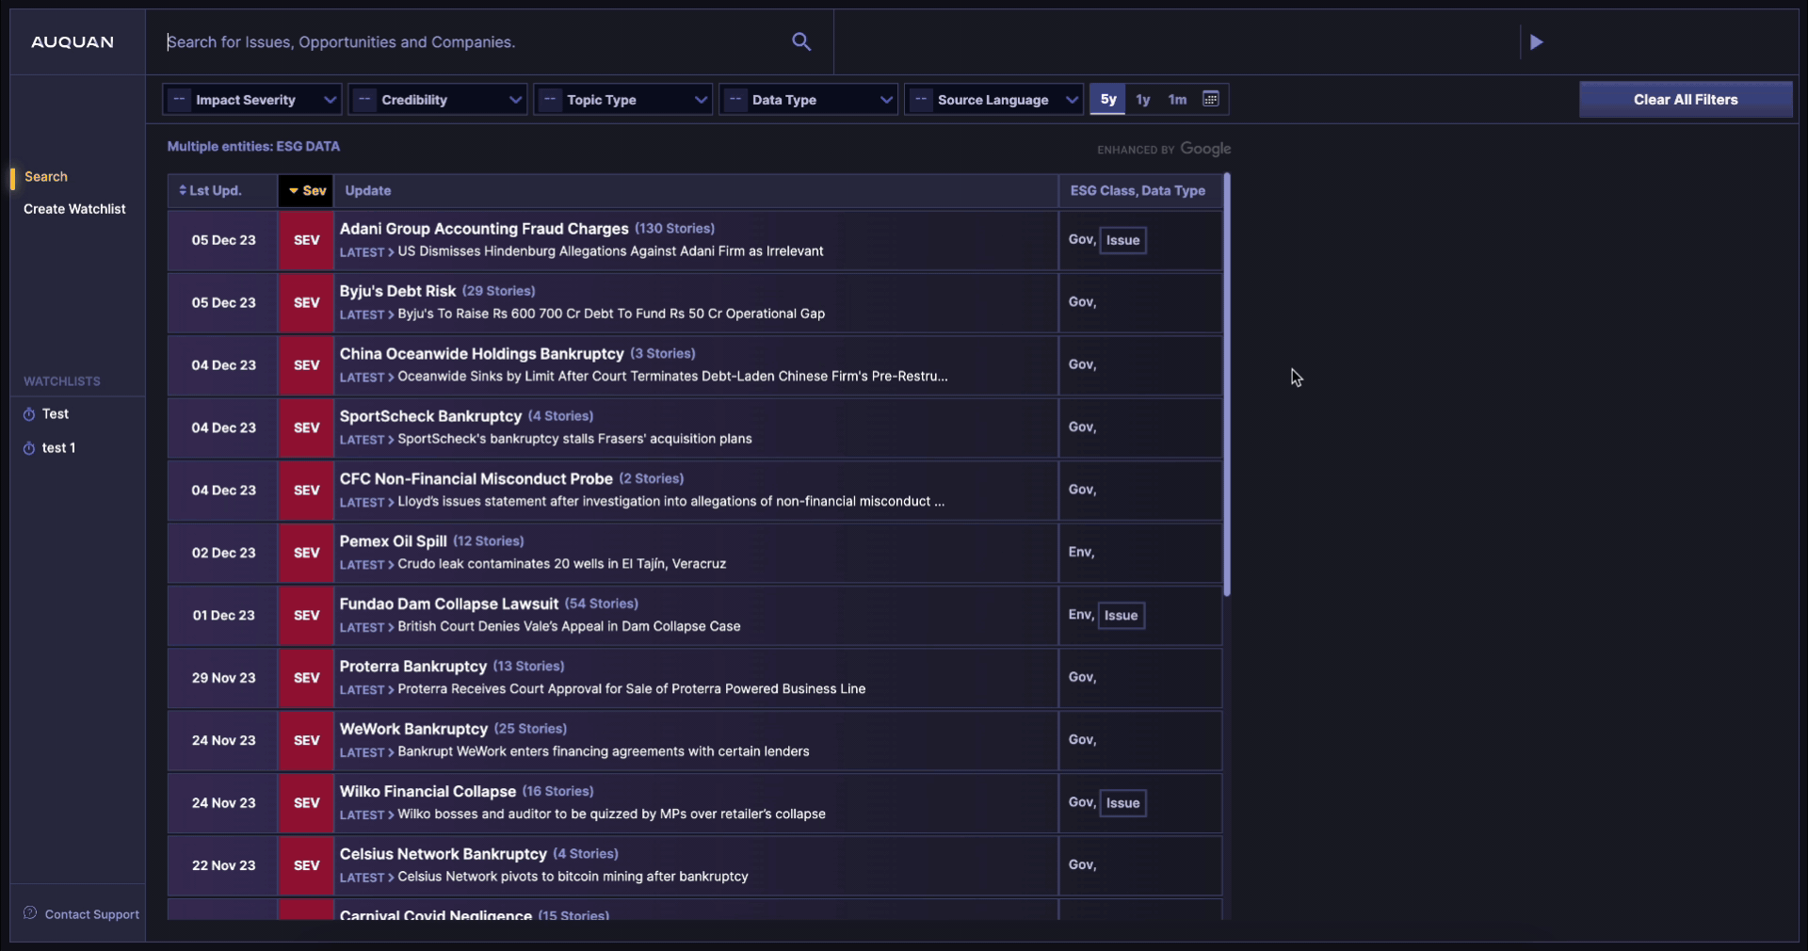Open the test 1 watchlist
The height and width of the screenshot is (951, 1808).
(58, 448)
